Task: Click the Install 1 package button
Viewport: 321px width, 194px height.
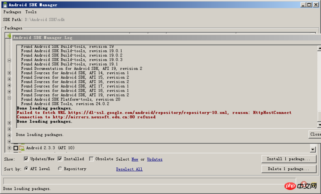Action: tap(289, 159)
